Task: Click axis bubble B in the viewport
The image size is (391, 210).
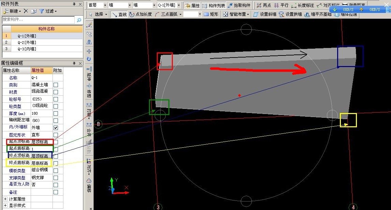Action: pos(99,124)
